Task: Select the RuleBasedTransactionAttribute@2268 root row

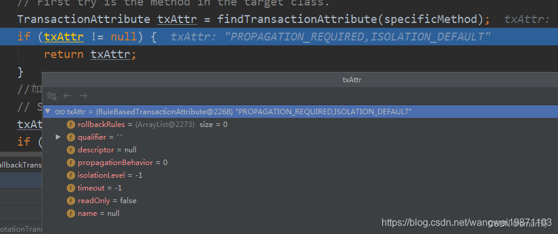Action: [x=300, y=112]
